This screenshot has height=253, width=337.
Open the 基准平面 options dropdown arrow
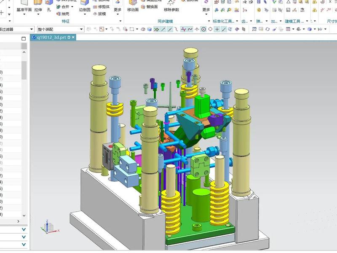[x=24, y=14]
